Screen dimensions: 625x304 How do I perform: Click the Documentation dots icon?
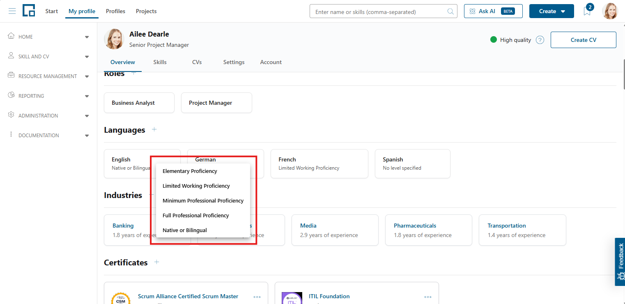tap(11, 135)
